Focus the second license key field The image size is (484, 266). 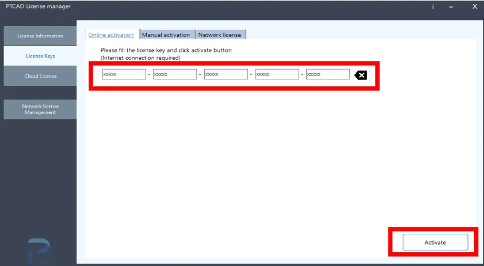pyautogui.click(x=175, y=74)
